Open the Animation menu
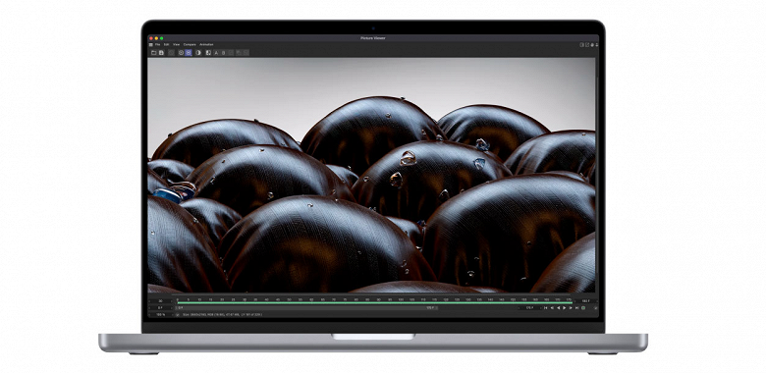This screenshot has height=373, width=766. pyautogui.click(x=206, y=44)
